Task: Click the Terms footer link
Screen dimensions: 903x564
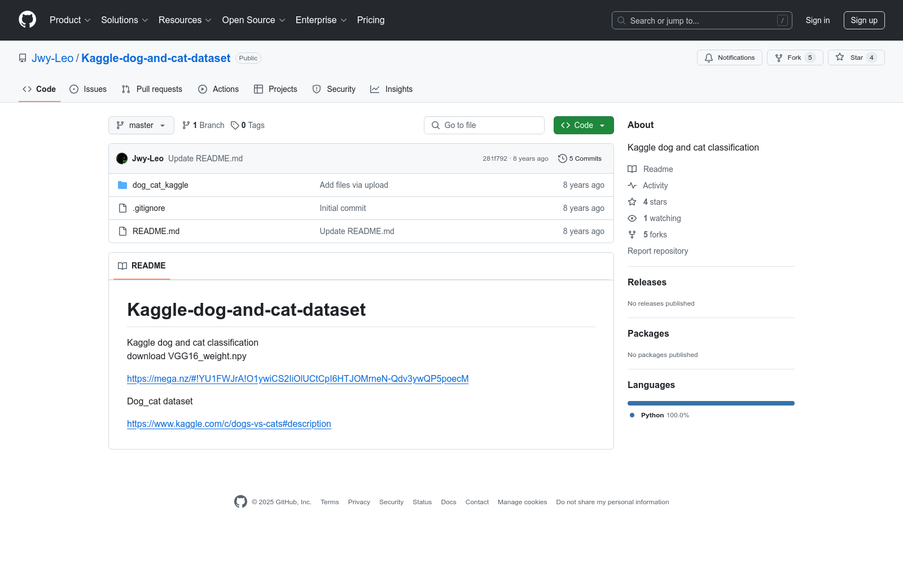Action: pyautogui.click(x=330, y=502)
